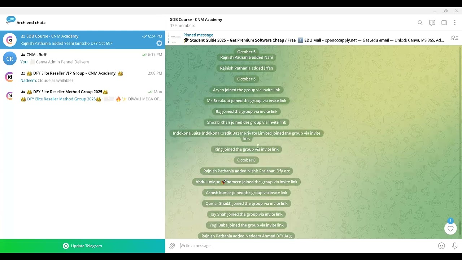Screen dimensions: 462x260
Task: Click the SDB Course chat avatar in the chat list
Action: (10, 40)
